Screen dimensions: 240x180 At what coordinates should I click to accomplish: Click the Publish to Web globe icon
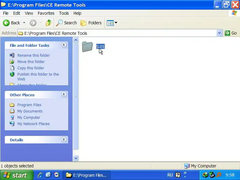pos(12,74)
